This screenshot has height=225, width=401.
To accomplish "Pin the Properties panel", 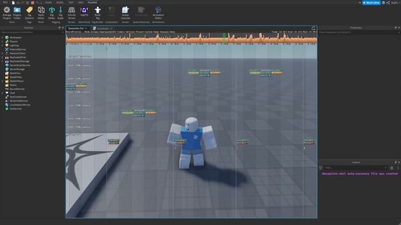I will point(395,27).
